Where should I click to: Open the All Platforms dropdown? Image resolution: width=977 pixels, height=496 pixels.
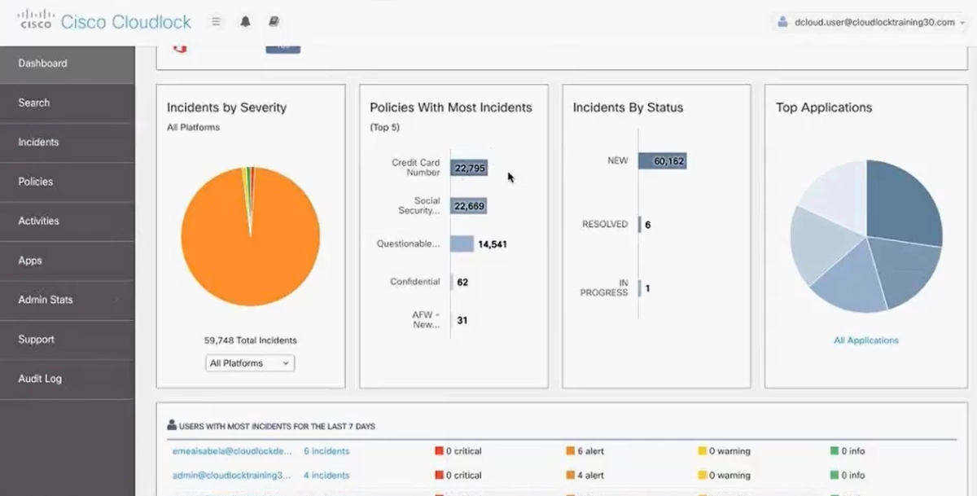250,363
